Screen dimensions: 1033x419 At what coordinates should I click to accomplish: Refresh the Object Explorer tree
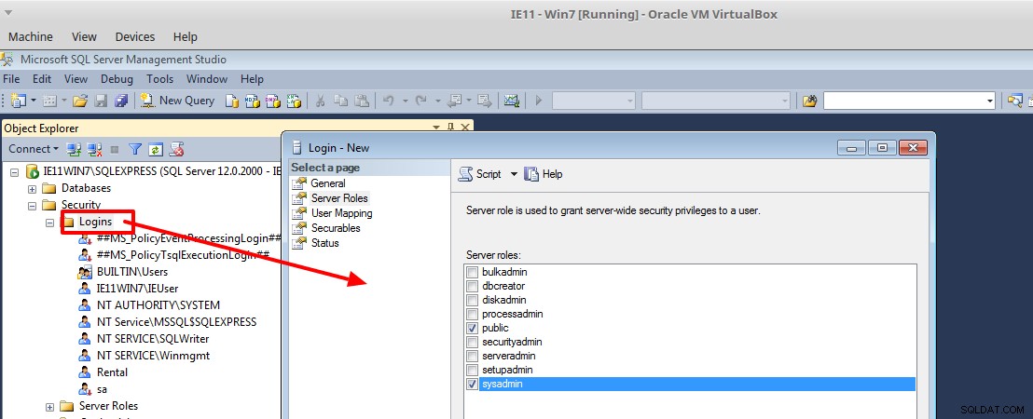pyautogui.click(x=156, y=149)
